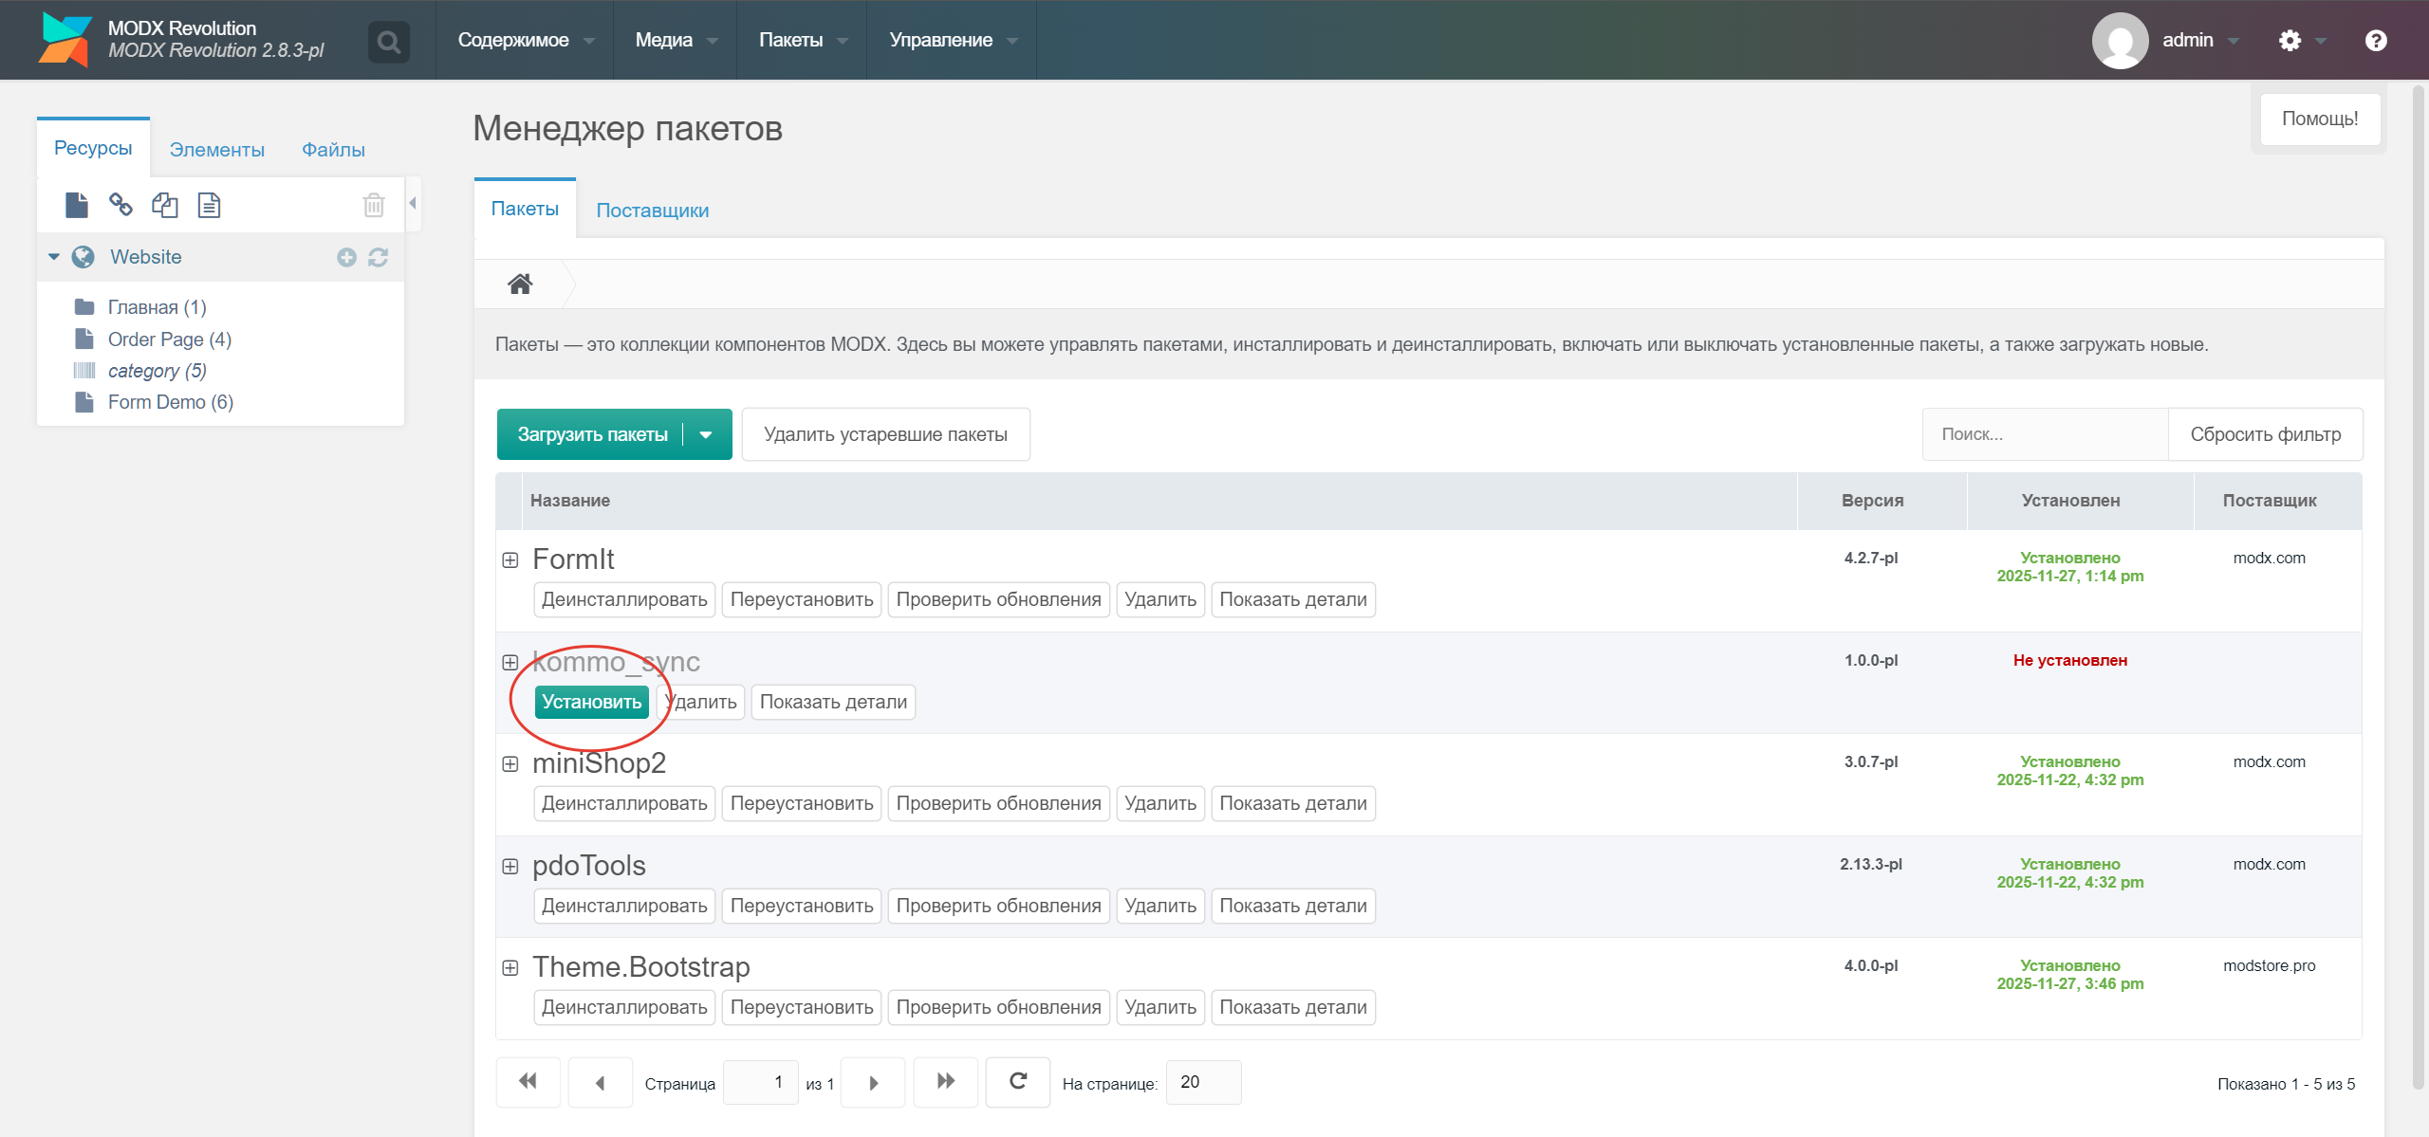Install the kommo_sync package
Image resolution: width=2429 pixels, height=1137 pixels.
[591, 702]
